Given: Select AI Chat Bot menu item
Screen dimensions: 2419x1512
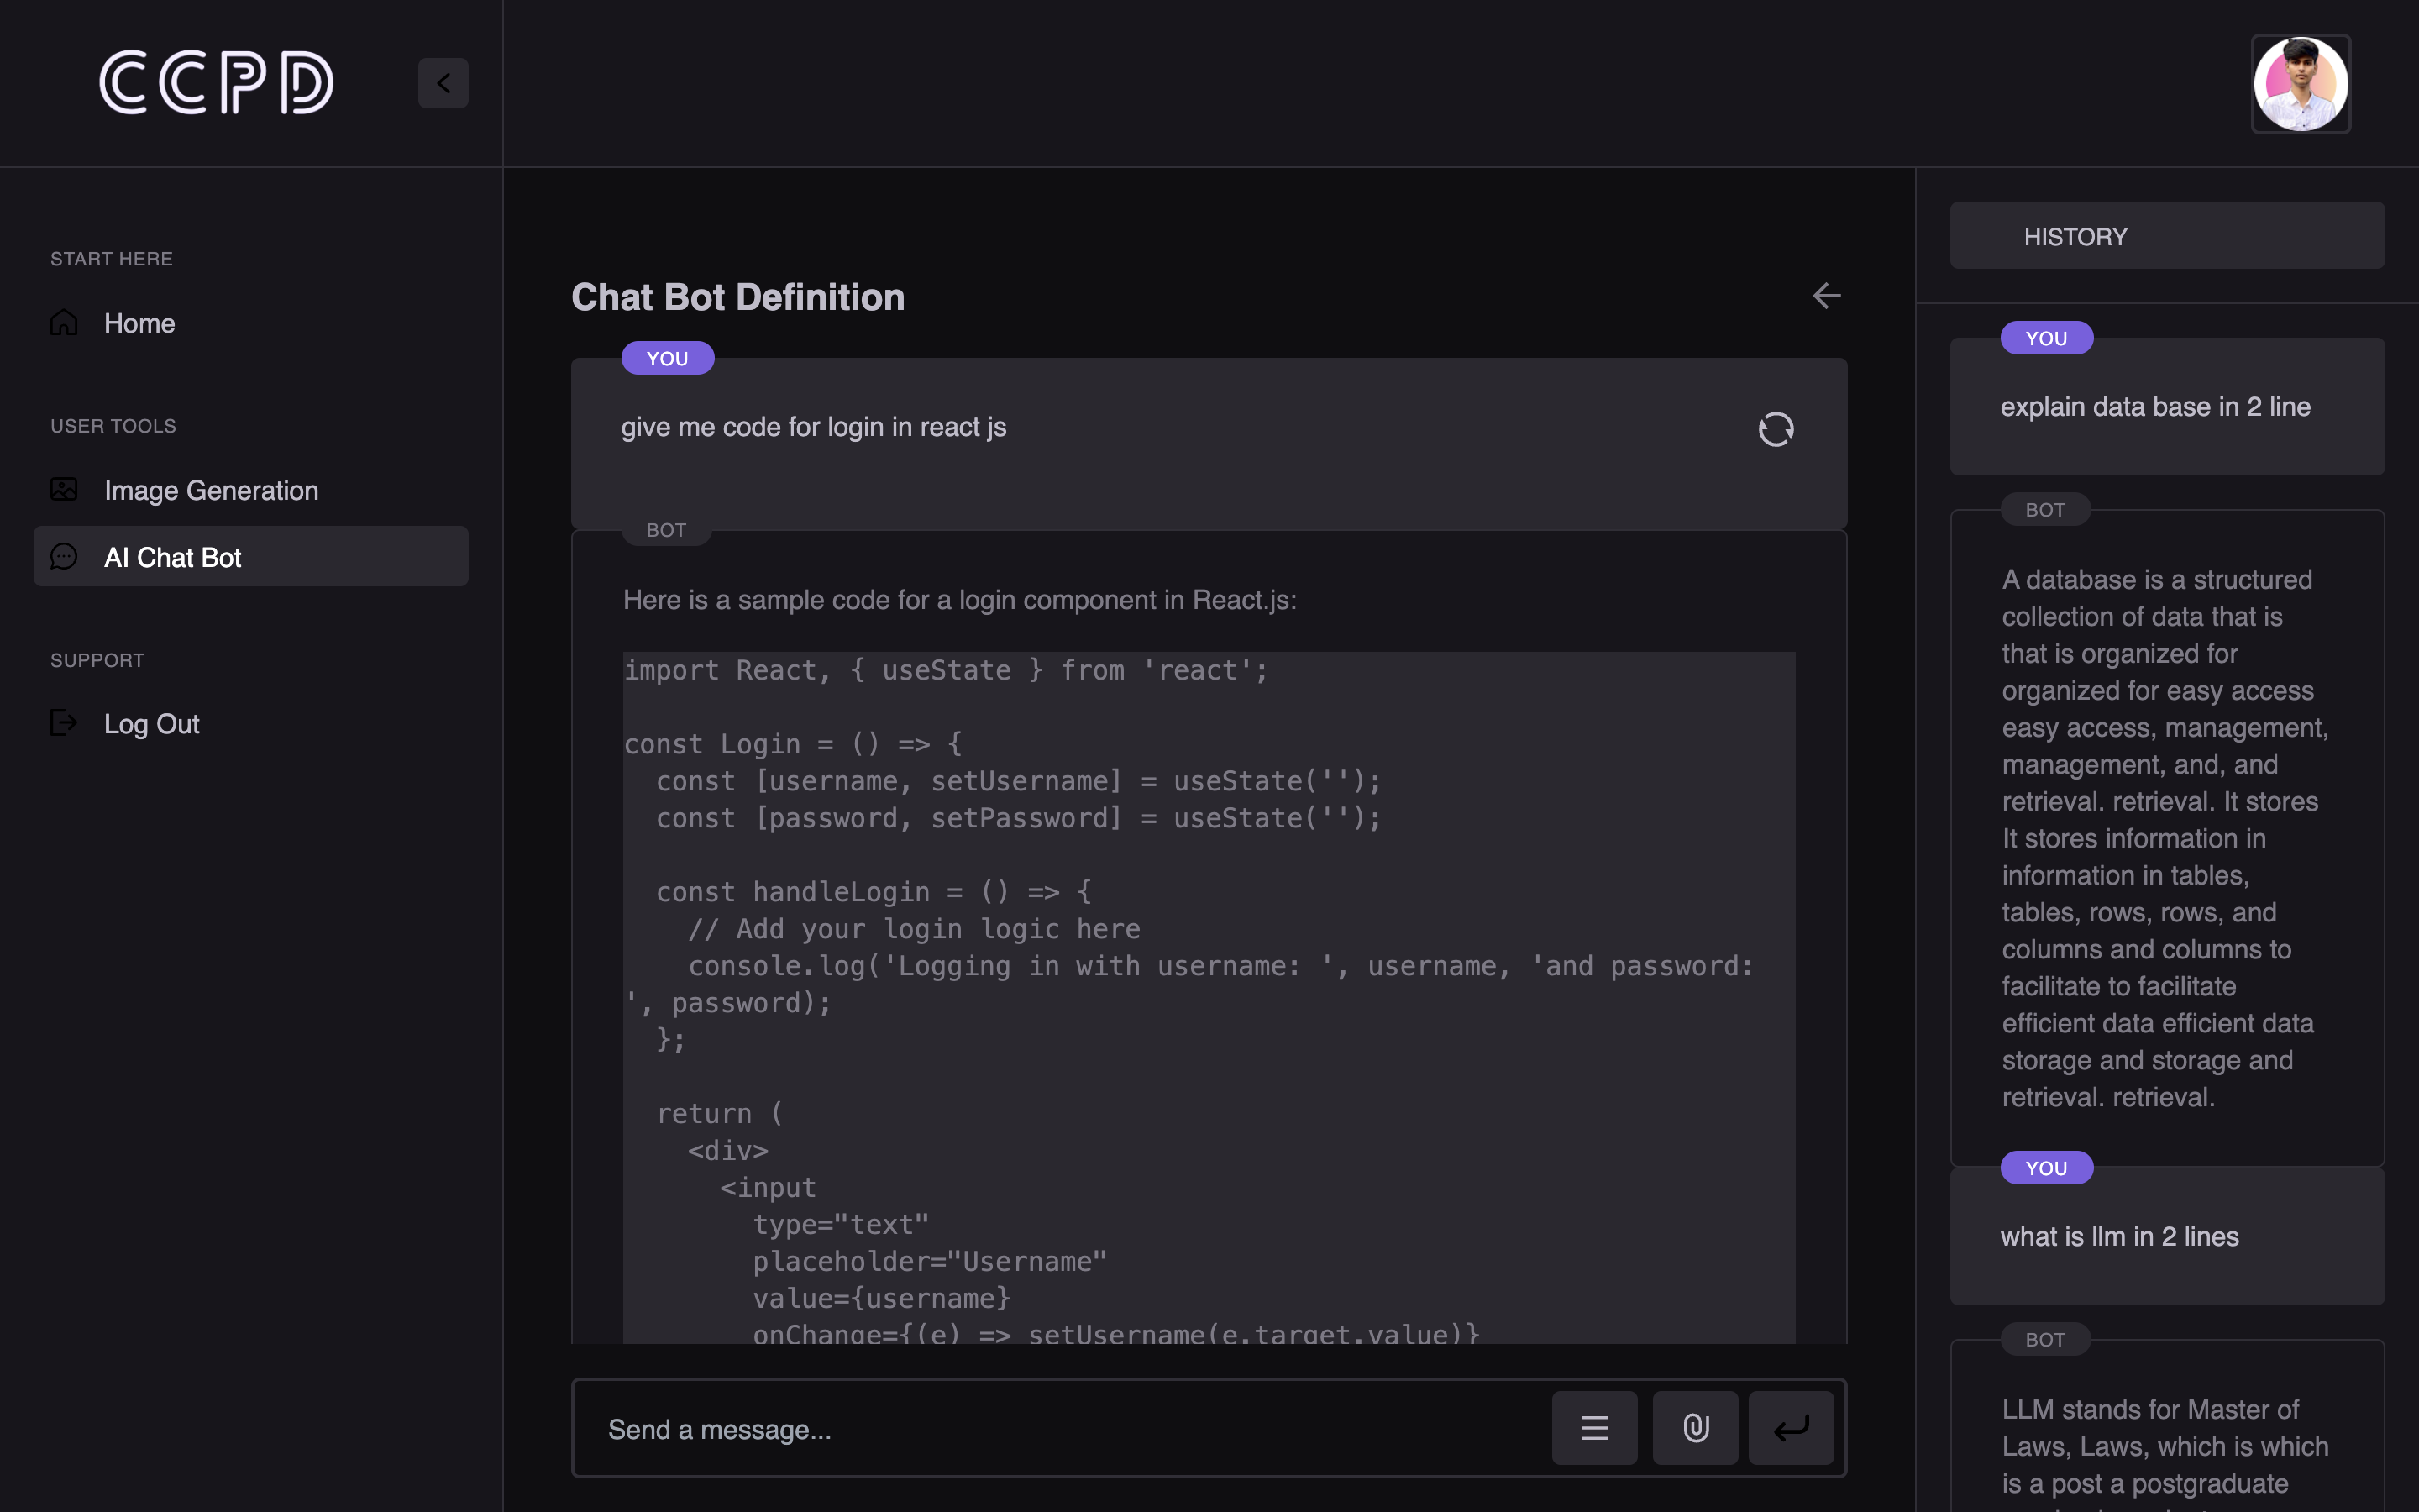Looking at the screenshot, I should [x=173, y=557].
